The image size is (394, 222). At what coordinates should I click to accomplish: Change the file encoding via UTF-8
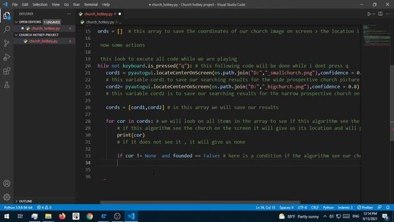(302, 207)
